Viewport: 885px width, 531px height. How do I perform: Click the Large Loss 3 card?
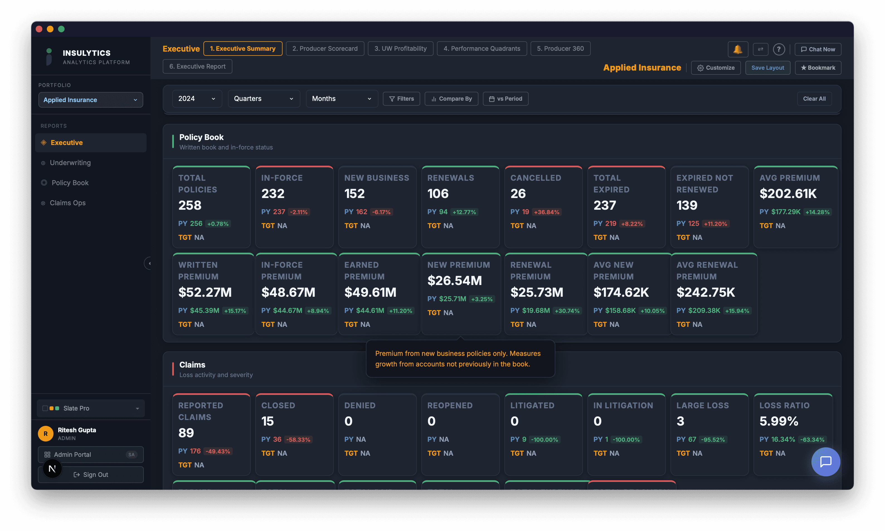[x=709, y=435]
